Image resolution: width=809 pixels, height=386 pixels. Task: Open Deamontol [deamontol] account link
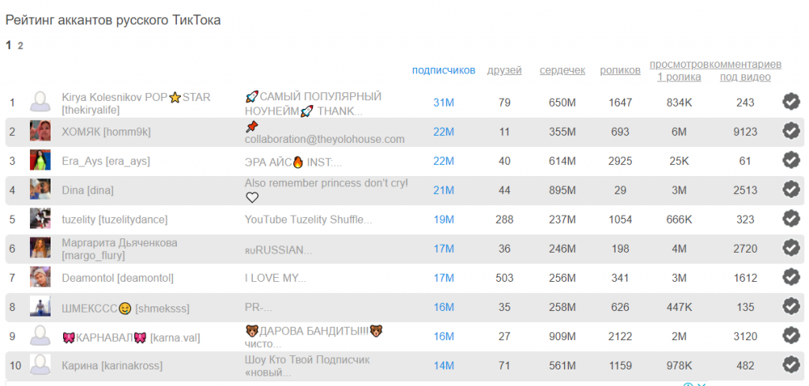[118, 279]
